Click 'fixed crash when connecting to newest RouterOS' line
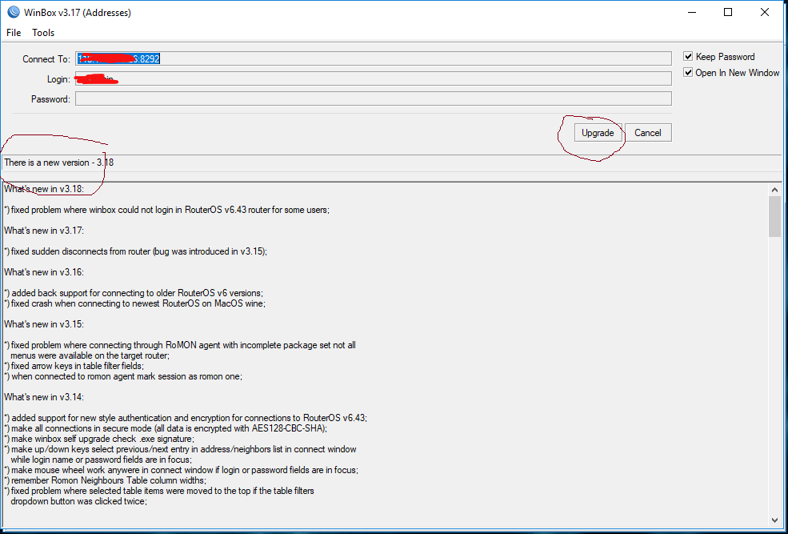Screen dimensions: 788x534 (x=134, y=303)
